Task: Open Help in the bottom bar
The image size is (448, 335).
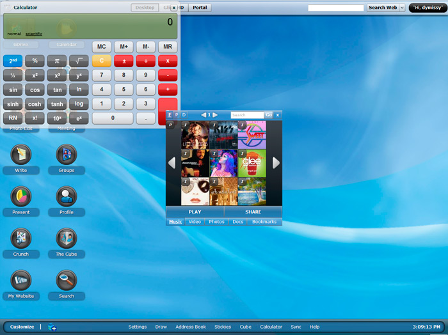Action: point(315,327)
